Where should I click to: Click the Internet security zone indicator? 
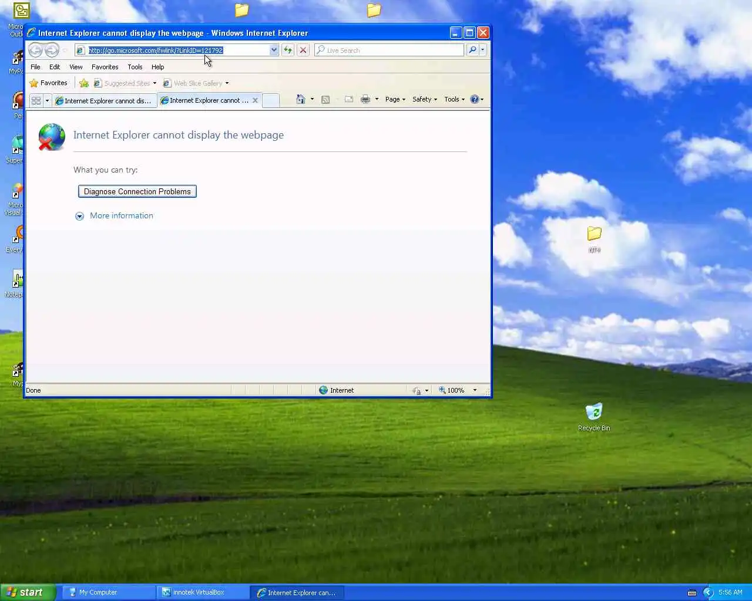pos(337,390)
